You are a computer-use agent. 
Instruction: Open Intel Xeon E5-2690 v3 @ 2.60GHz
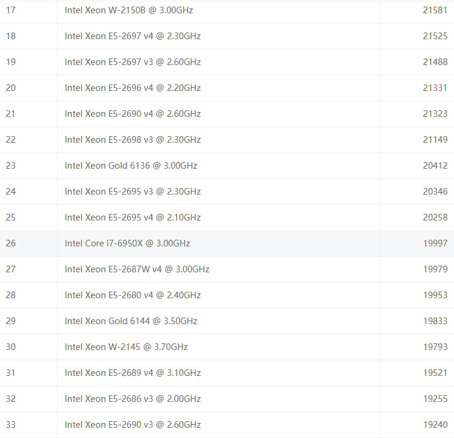tap(132, 425)
